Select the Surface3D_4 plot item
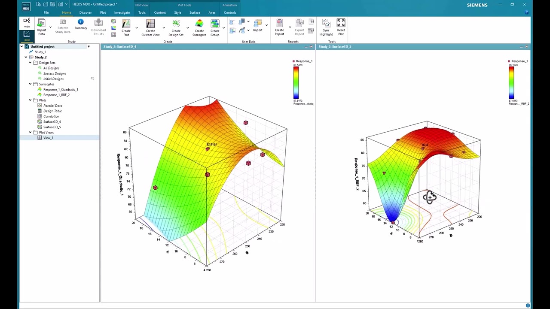Viewport: 550px width, 309px height. 52,121
